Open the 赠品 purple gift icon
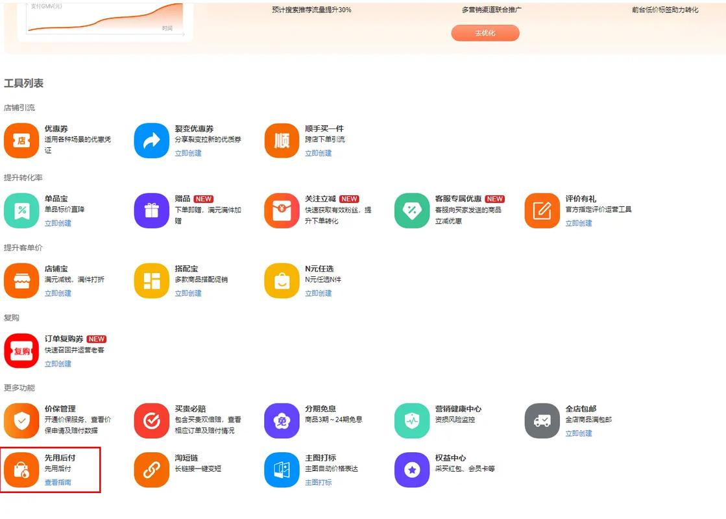726x519 pixels. [x=151, y=211]
